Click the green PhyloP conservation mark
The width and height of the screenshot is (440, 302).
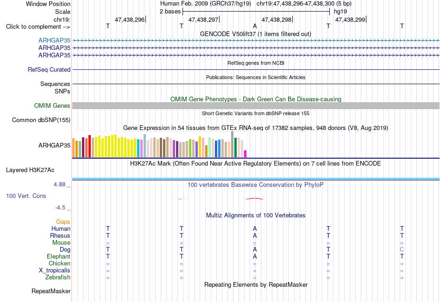(x=180, y=199)
